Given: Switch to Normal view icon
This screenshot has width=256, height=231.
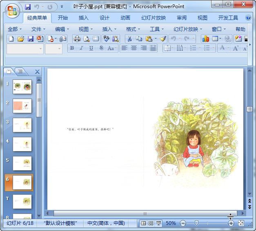Looking at the screenshot, I should [143, 223].
